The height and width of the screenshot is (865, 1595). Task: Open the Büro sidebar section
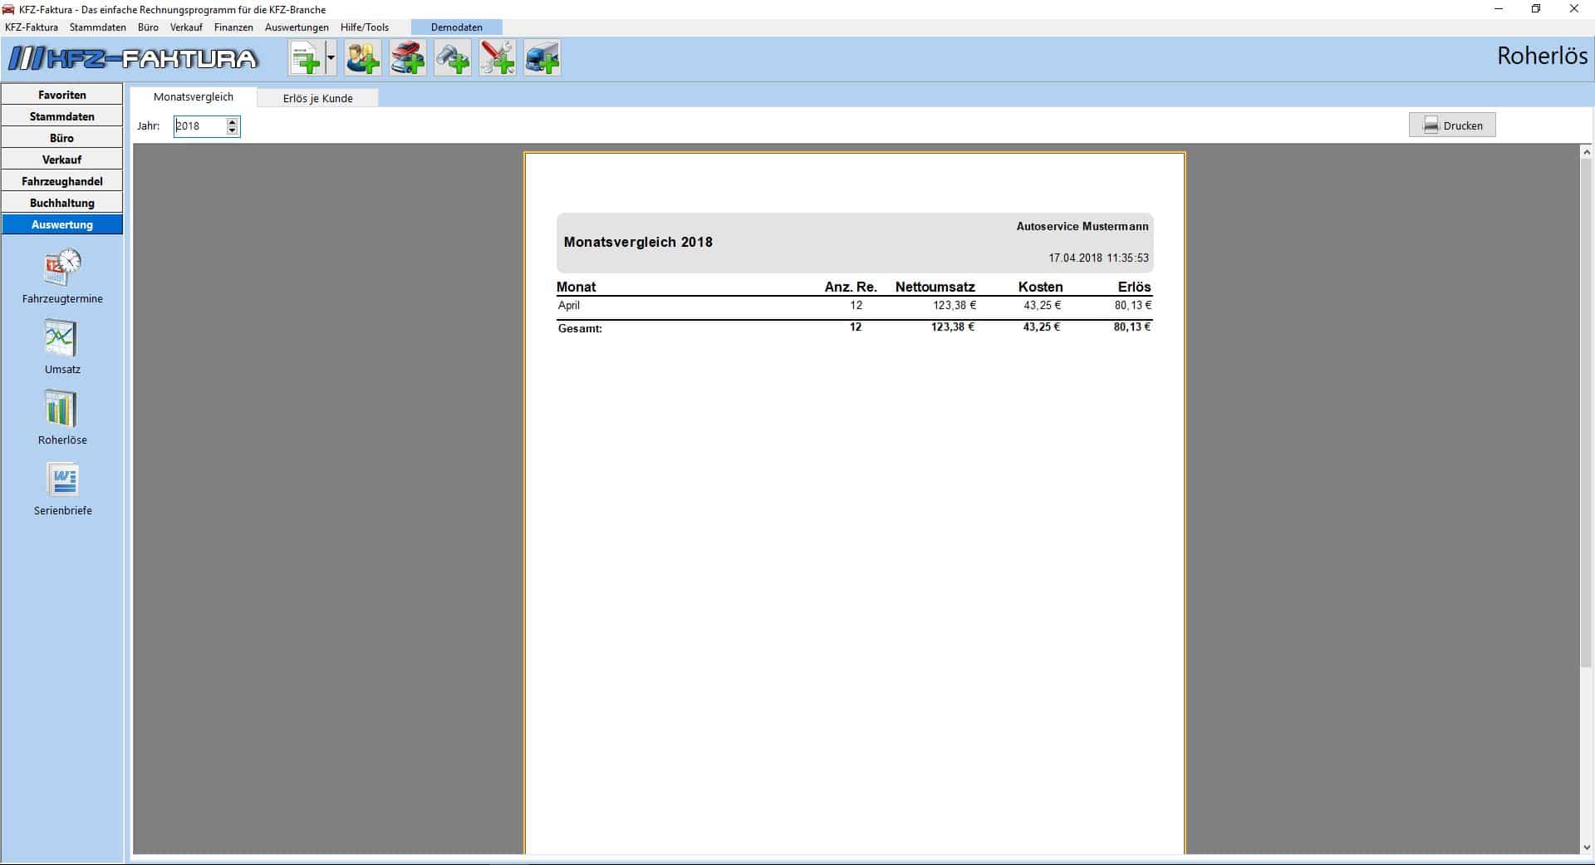pyautogui.click(x=62, y=138)
